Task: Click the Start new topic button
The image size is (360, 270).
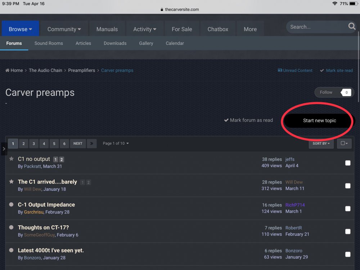Action: click(319, 121)
